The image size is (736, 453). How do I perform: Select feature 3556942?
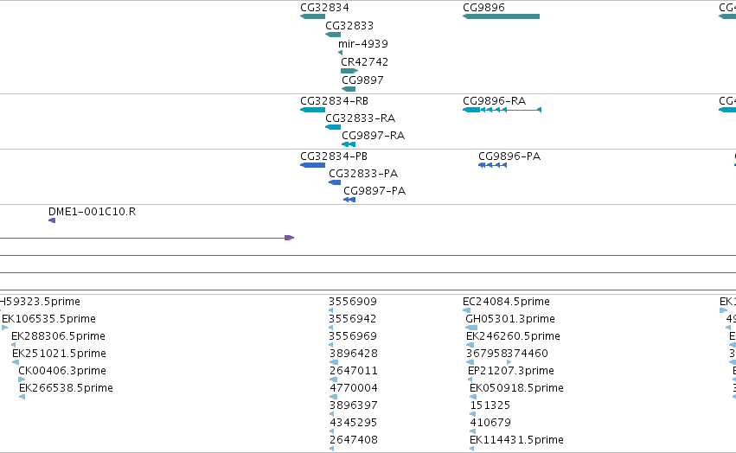coord(353,319)
